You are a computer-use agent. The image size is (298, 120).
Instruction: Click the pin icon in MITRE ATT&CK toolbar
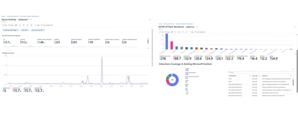(x=182, y=32)
